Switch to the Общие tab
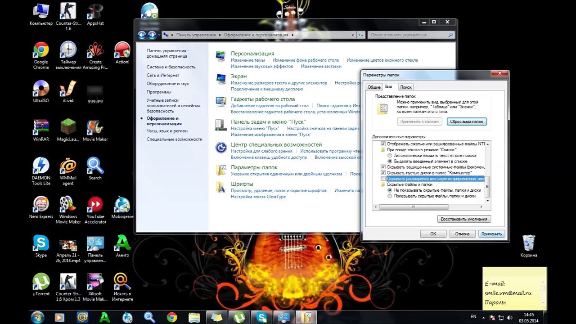The width and height of the screenshot is (576, 324). (373, 87)
